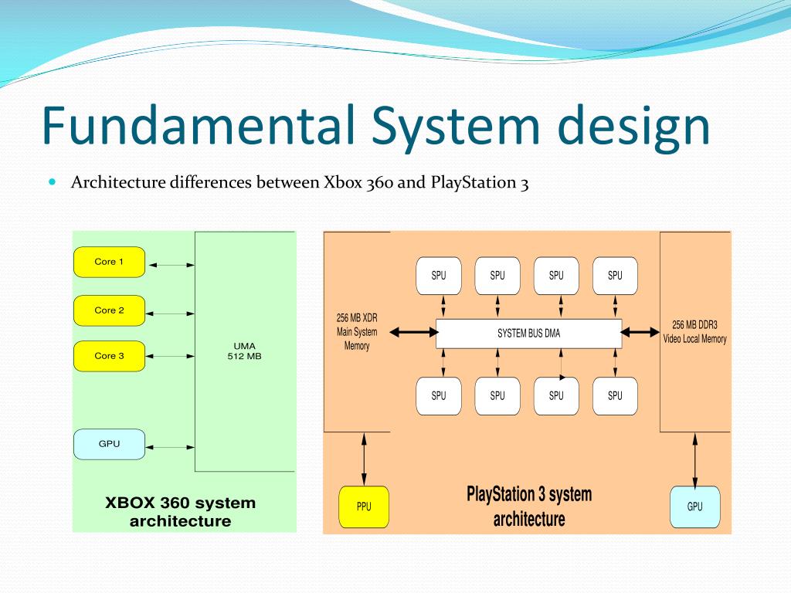Select the 'Architecture differences between Xbox 360' bullet text
The height and width of the screenshot is (593, 791).
tap(300, 182)
